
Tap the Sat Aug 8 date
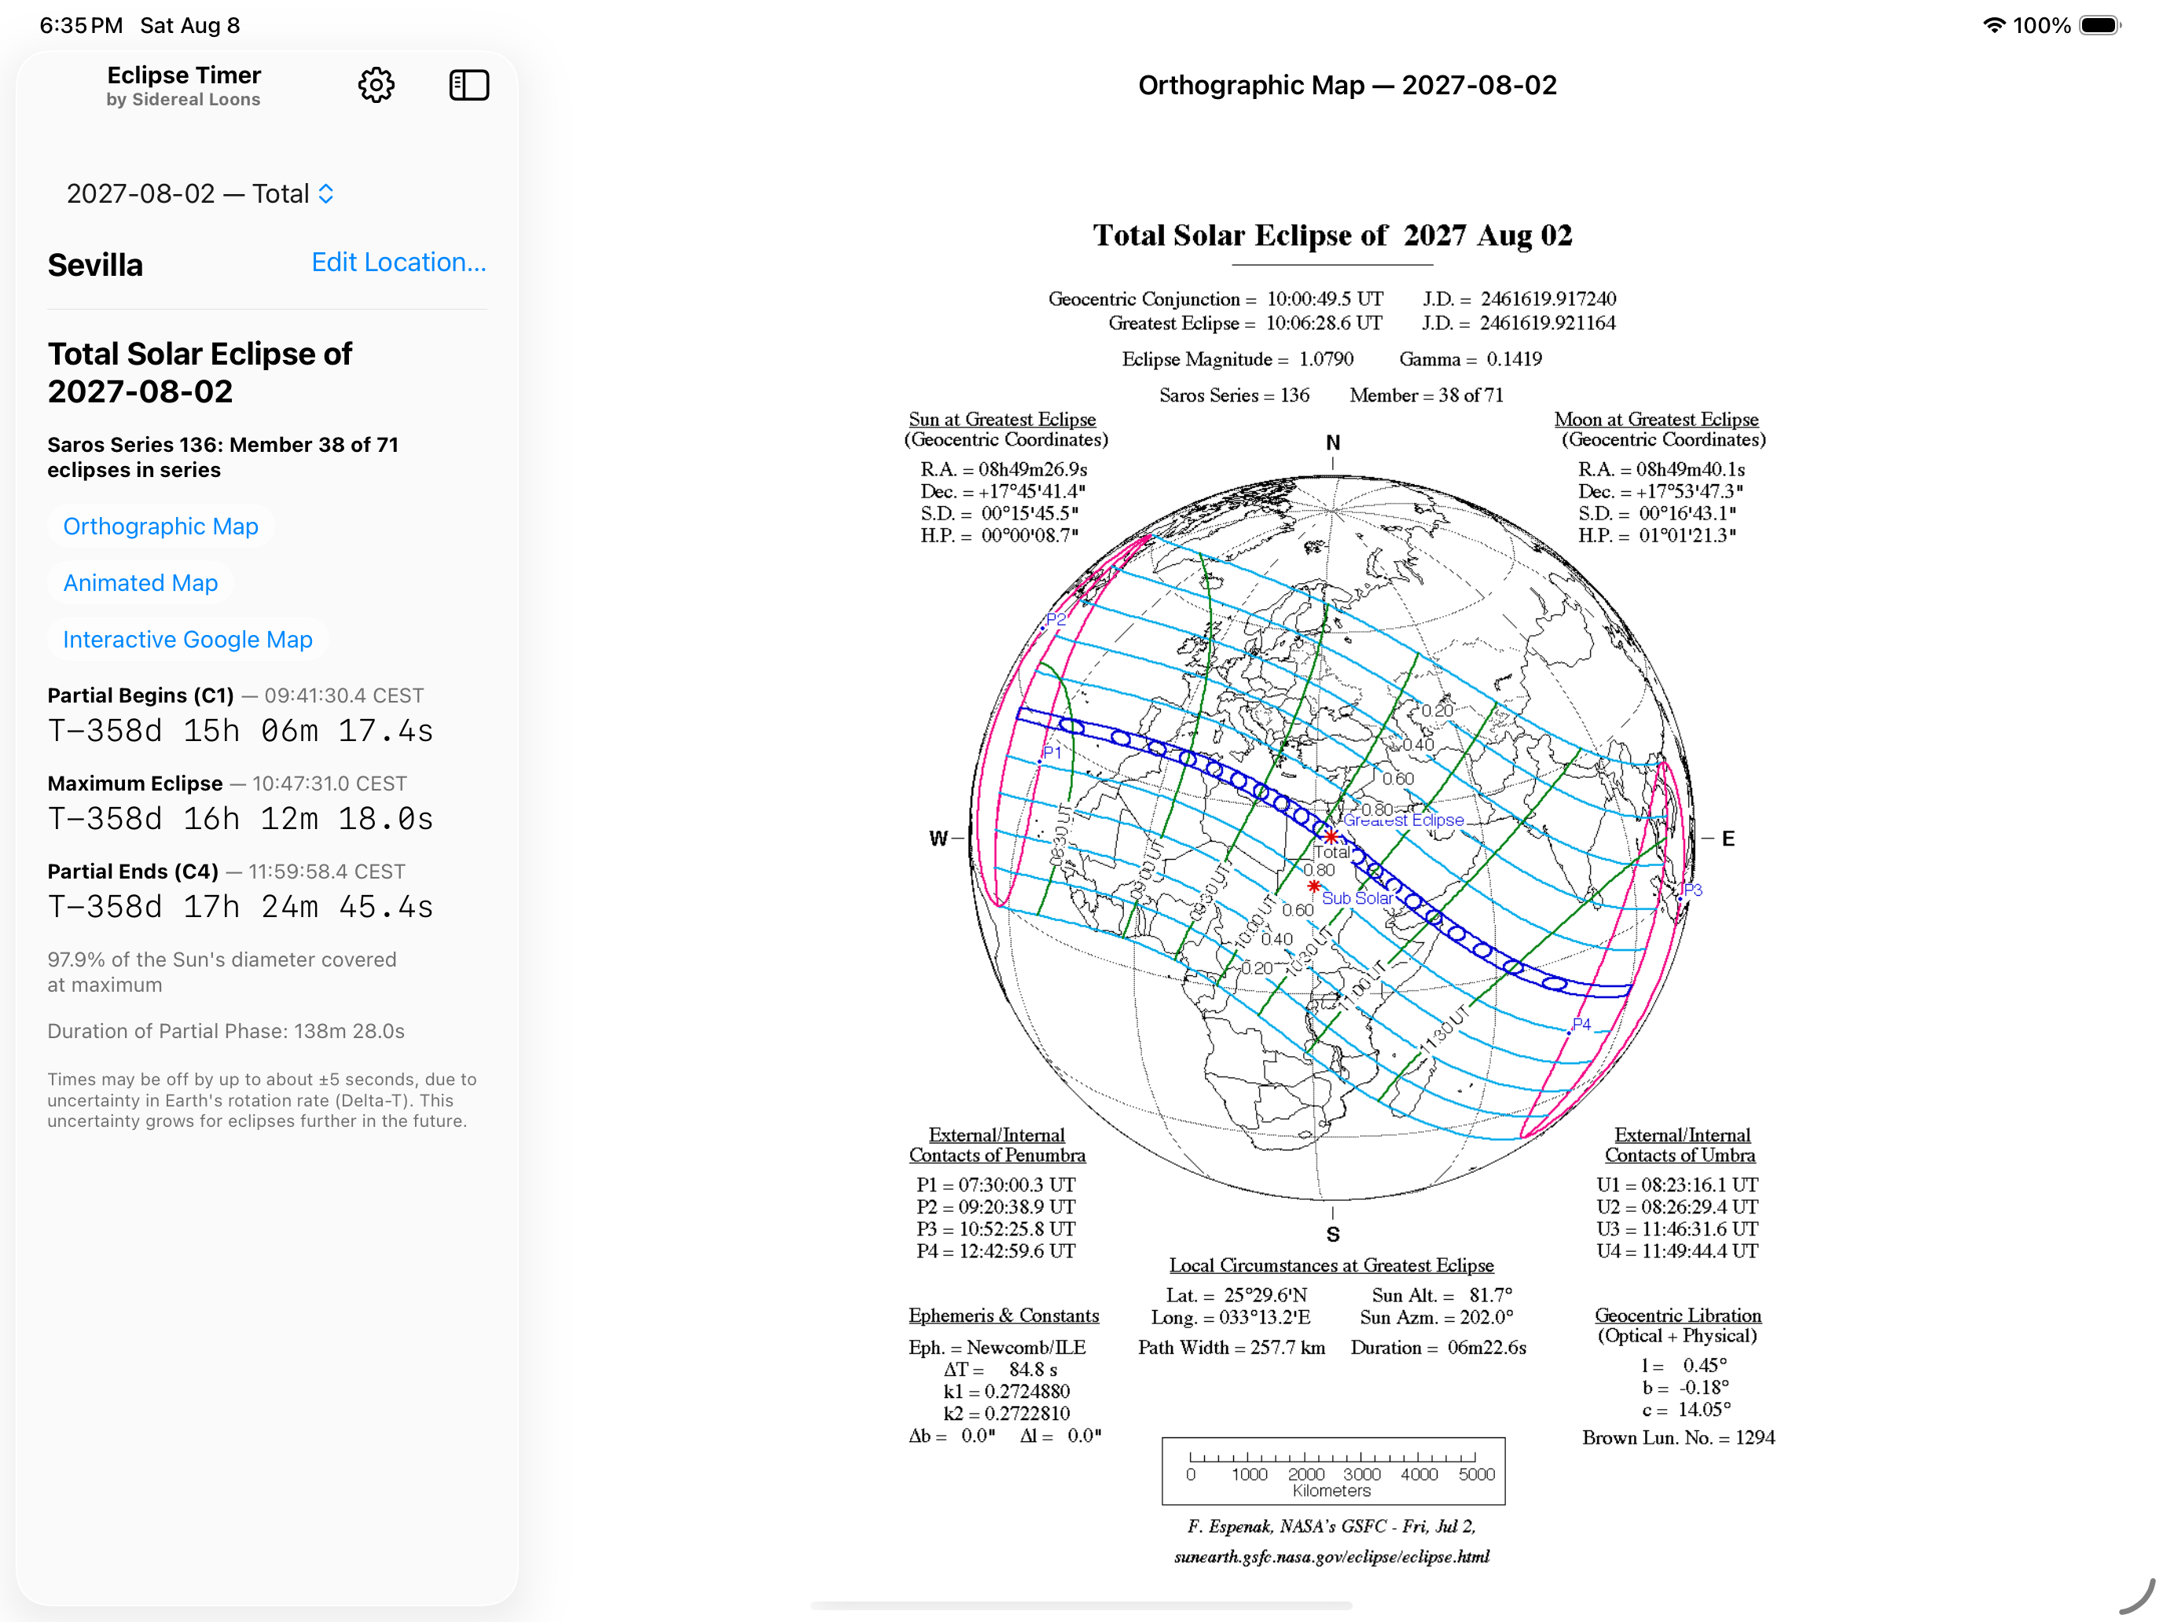[189, 25]
